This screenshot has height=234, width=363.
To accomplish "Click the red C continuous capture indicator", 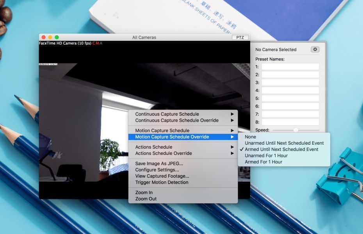I will [94, 43].
